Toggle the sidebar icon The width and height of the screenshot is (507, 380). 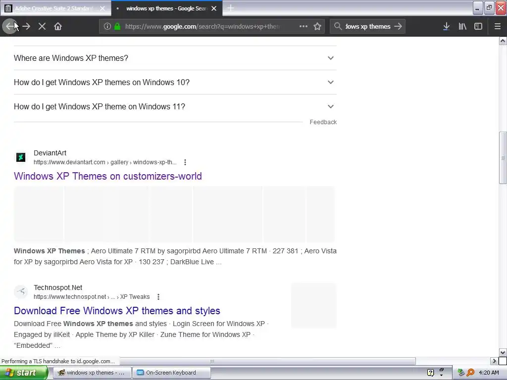478,27
